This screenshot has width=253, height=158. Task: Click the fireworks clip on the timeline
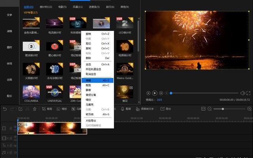(52, 128)
